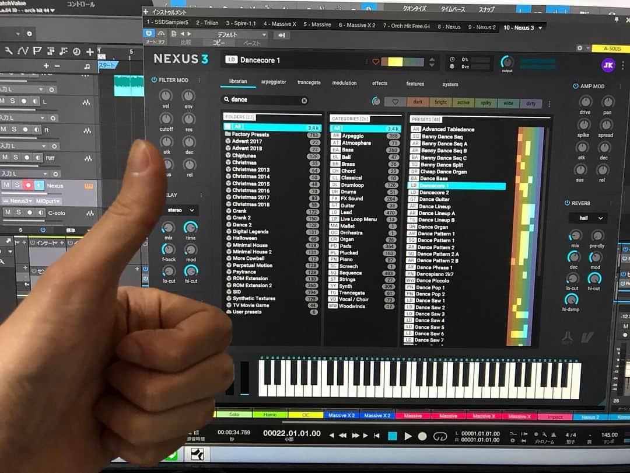Switch to the modulation tab
The width and height of the screenshot is (630, 473).
point(344,83)
